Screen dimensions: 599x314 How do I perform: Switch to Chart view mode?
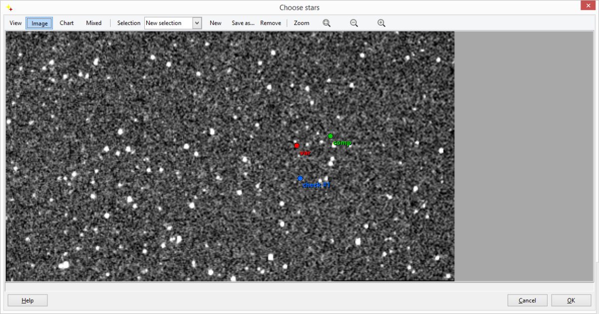click(66, 23)
